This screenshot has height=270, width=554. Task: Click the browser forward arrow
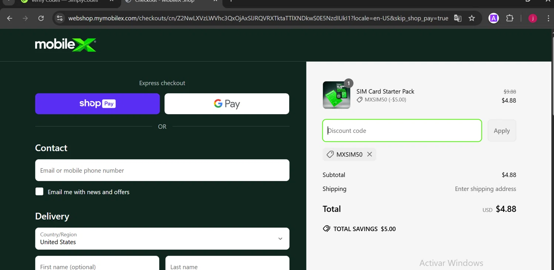[25, 18]
